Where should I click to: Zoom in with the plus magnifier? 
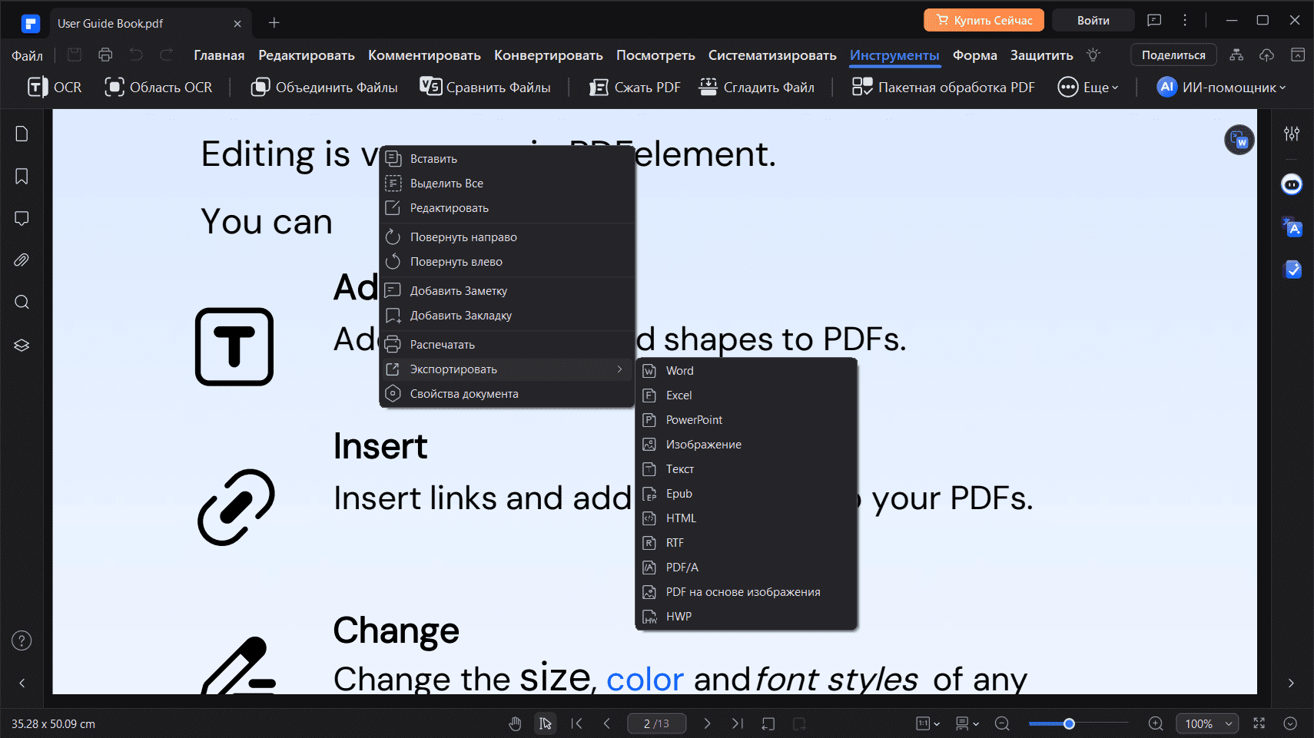point(1156,723)
